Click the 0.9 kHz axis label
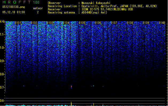This screenshot has width=168, height=106. (x=2, y=61)
